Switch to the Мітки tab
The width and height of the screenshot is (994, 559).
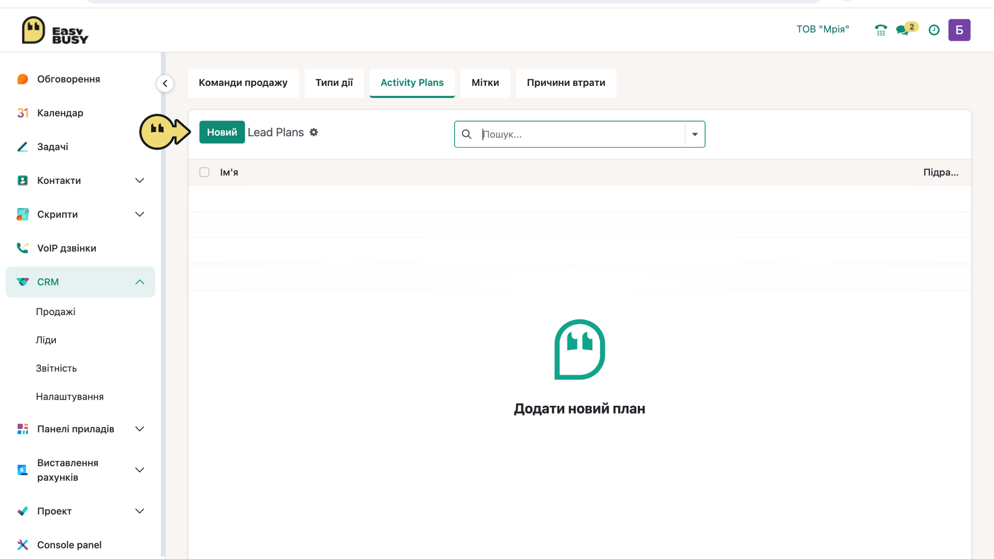[485, 83]
